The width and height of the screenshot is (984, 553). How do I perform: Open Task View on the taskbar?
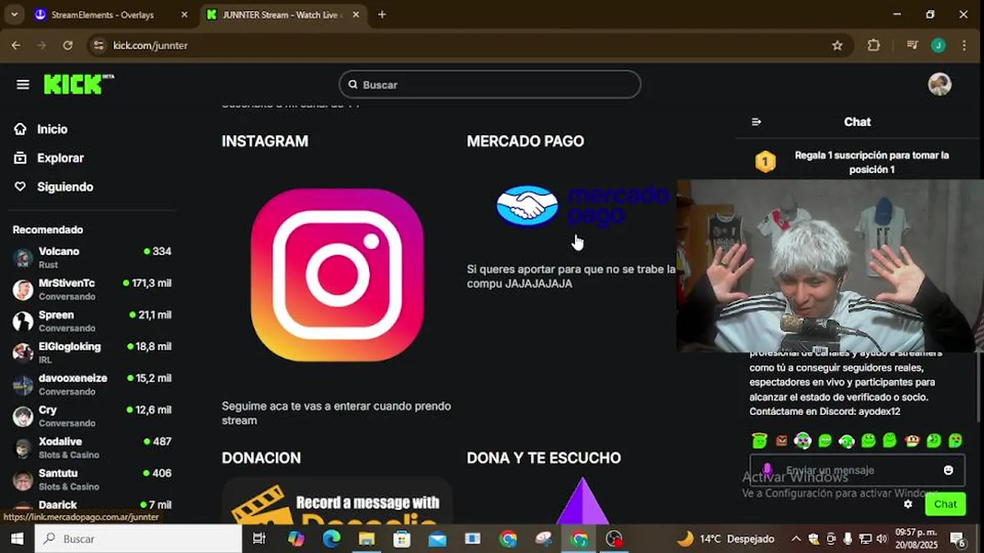259,538
